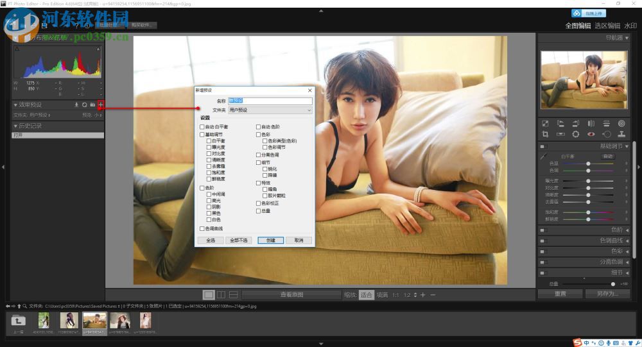
Task: Check the 分离色调 checkbox in dialog
Action: click(258, 155)
